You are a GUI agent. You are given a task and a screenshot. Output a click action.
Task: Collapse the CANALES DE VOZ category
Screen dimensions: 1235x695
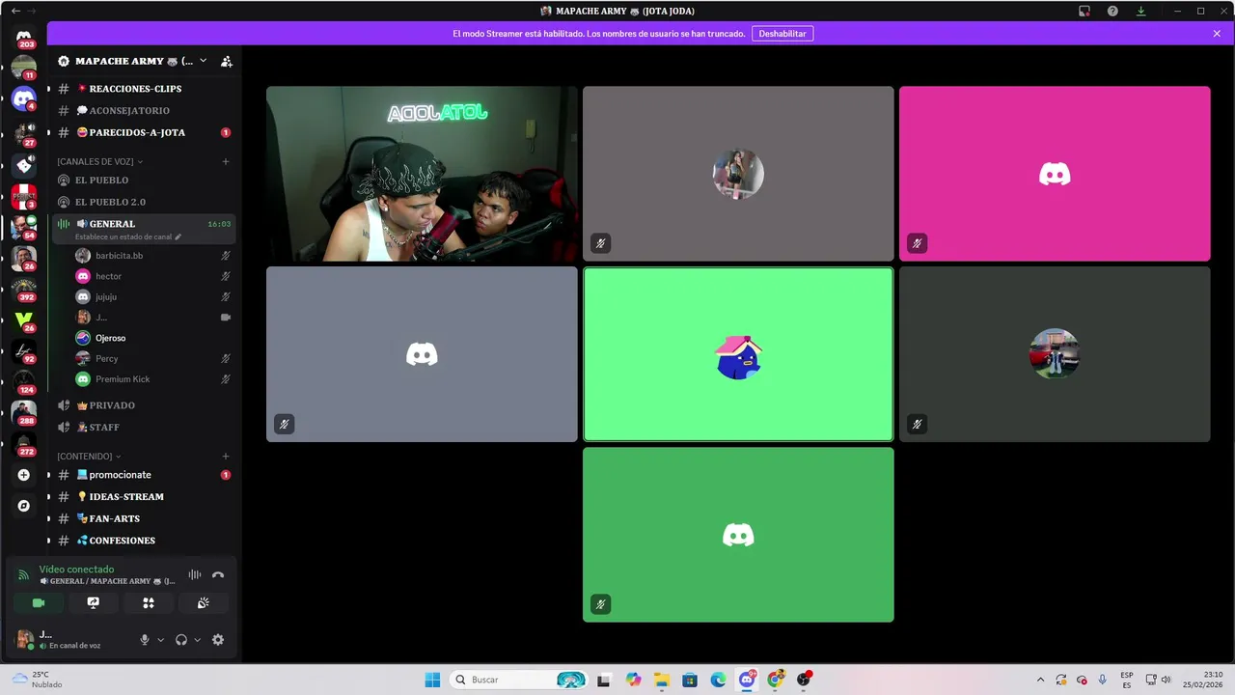(x=99, y=161)
